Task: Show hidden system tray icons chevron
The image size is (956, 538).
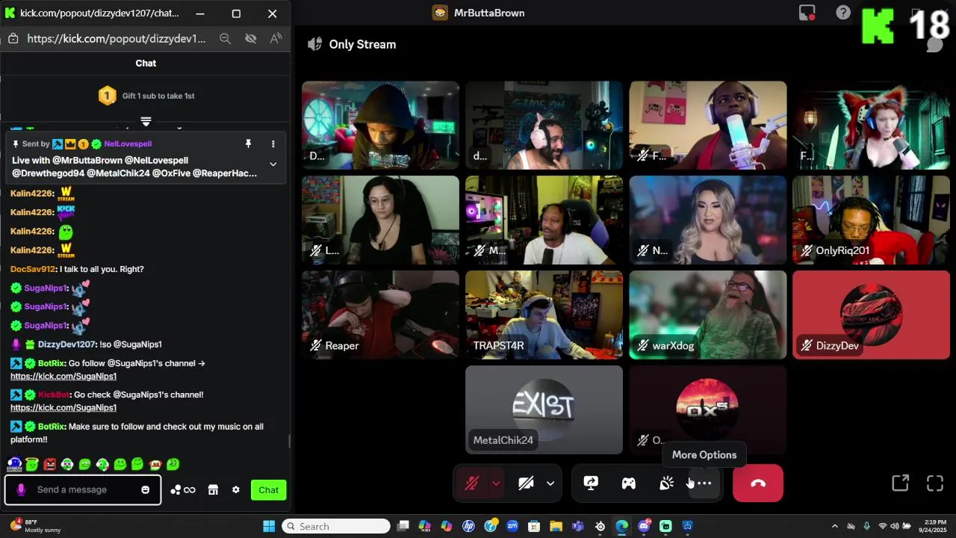Action: (835, 526)
